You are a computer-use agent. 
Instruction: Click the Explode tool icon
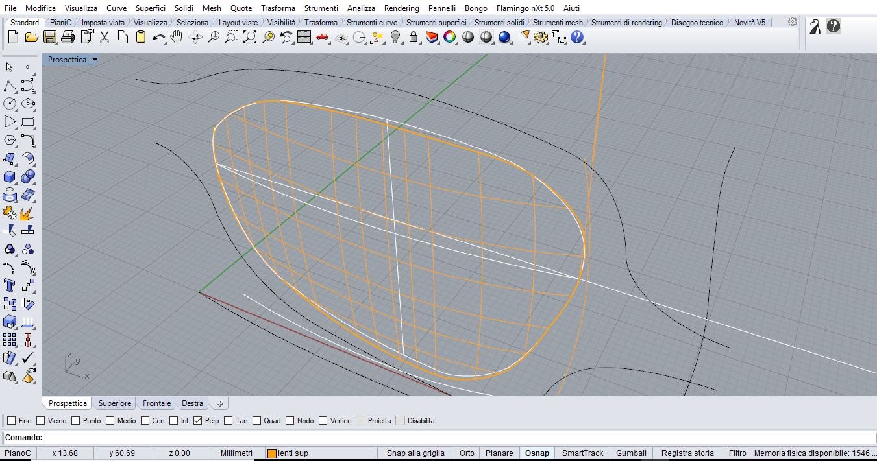click(x=27, y=213)
